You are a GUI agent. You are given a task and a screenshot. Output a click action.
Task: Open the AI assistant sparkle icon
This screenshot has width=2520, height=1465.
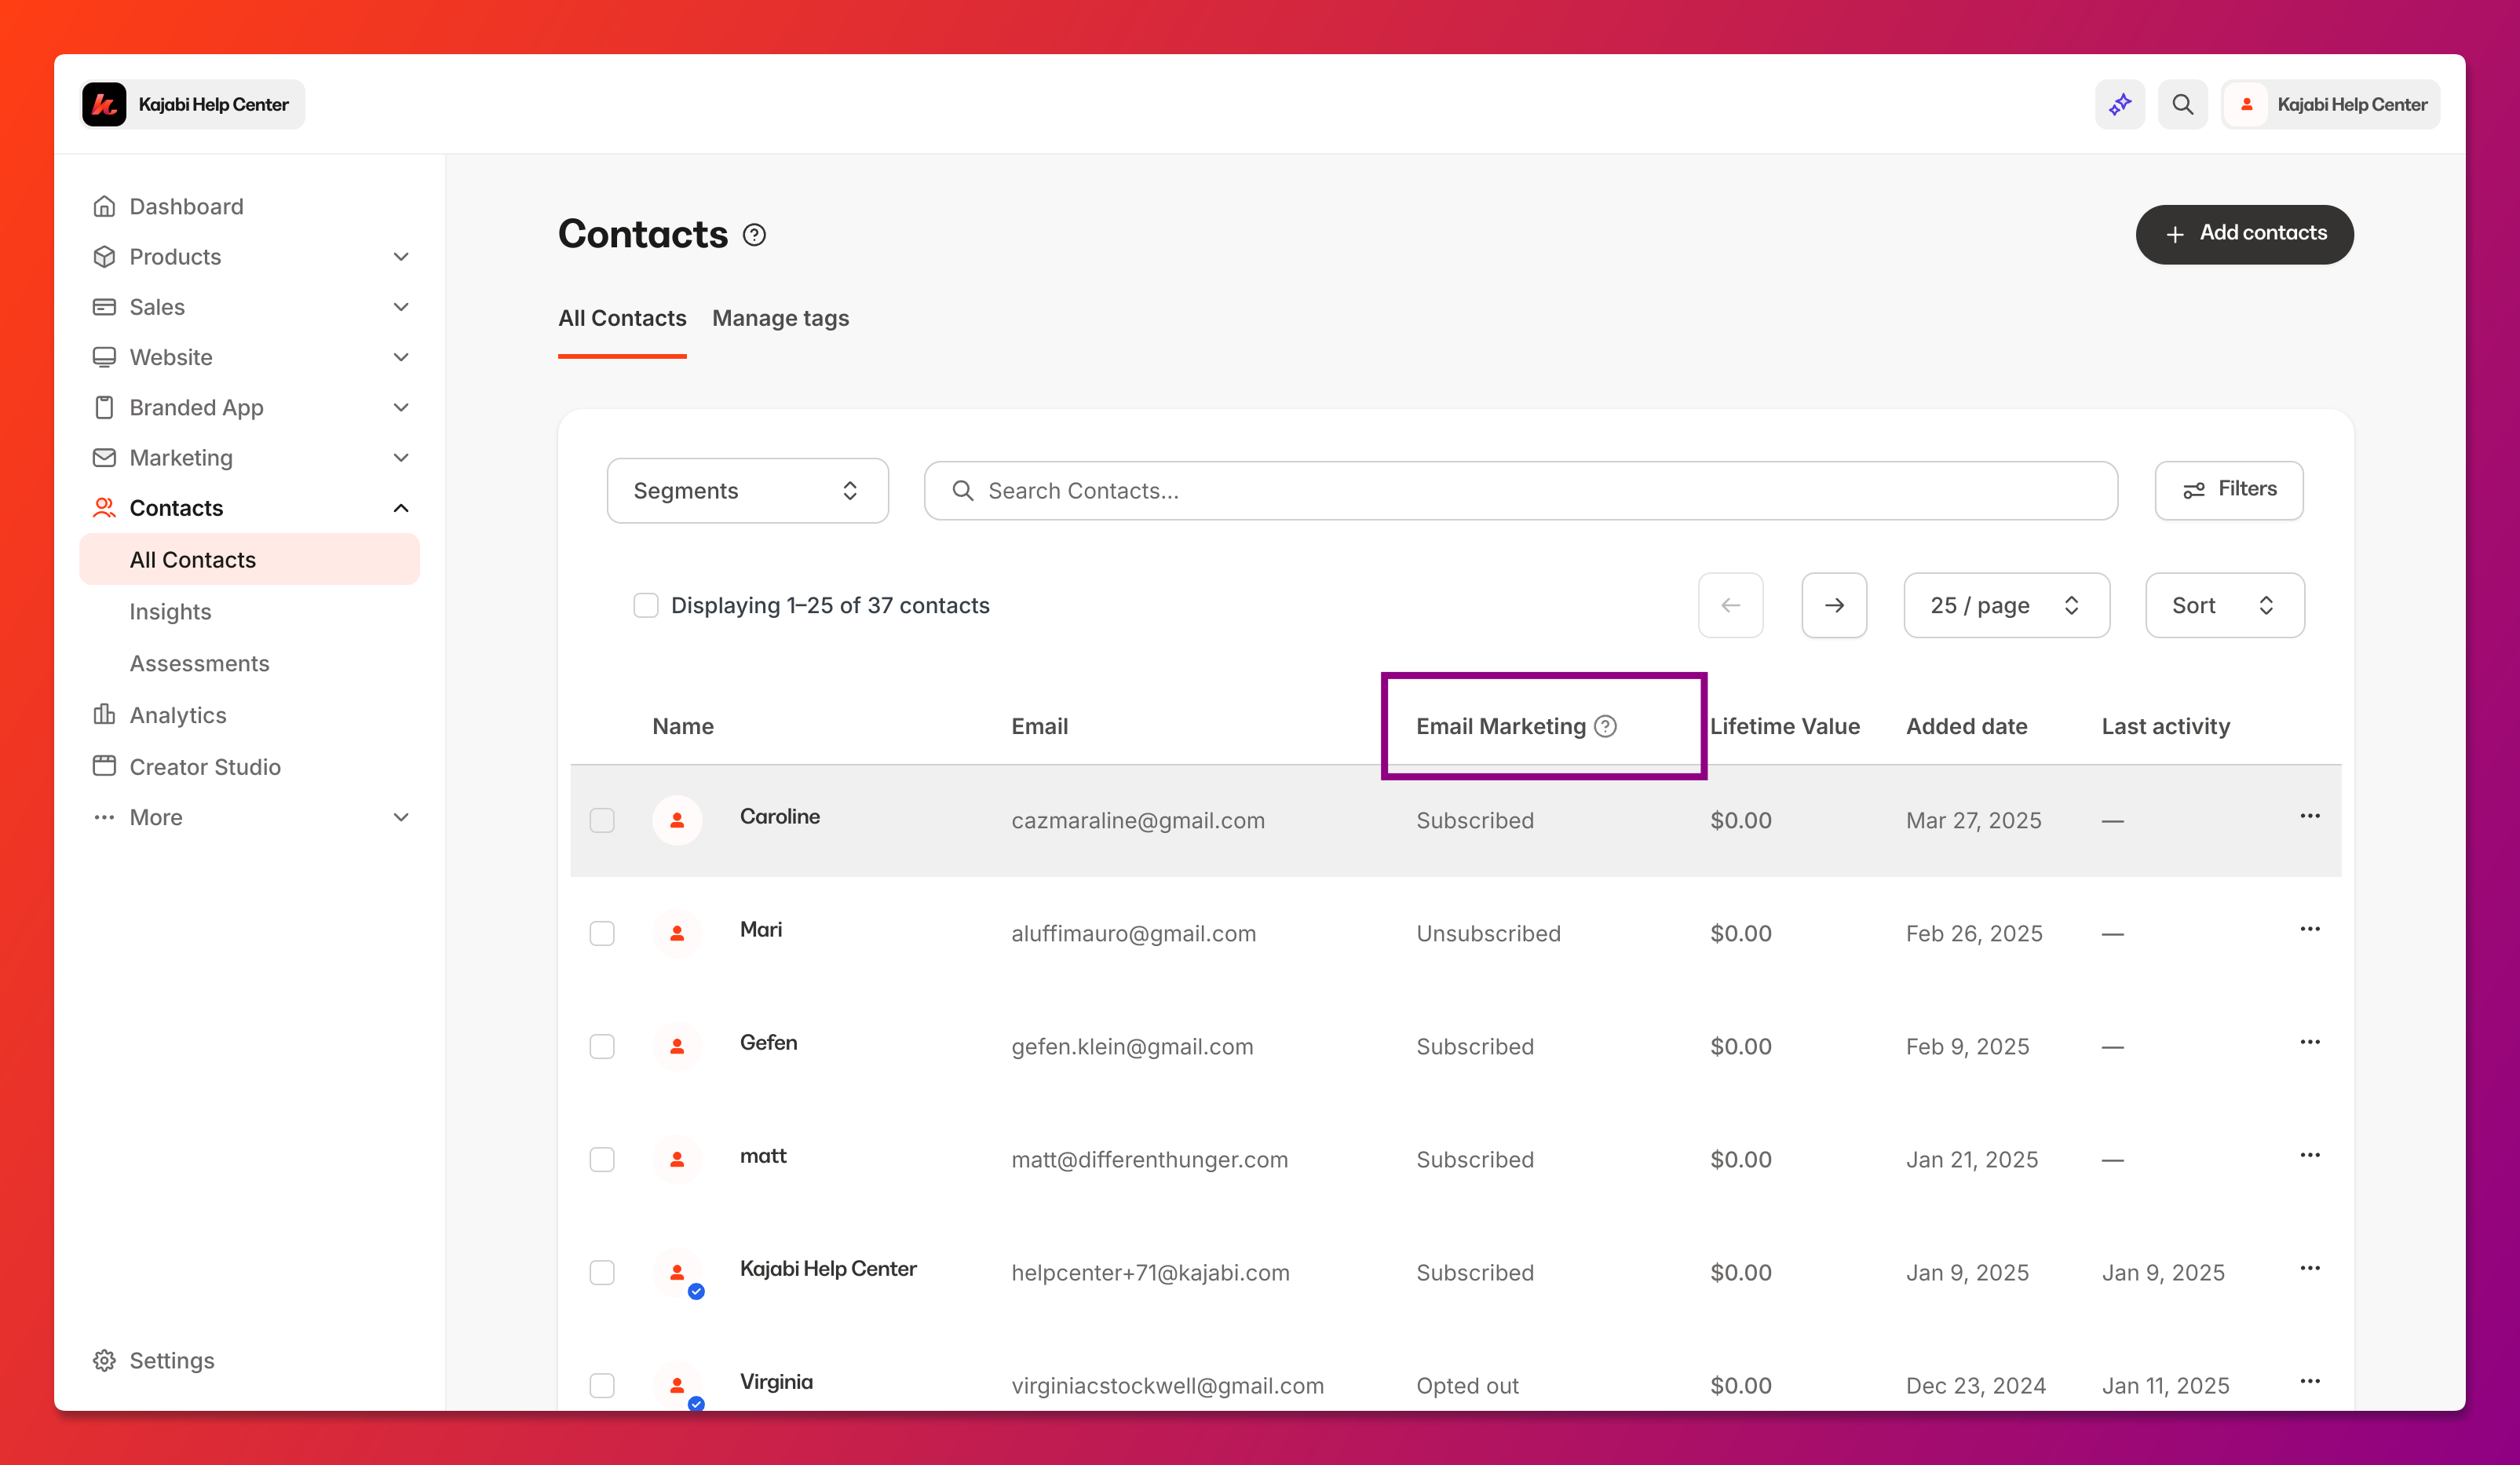click(x=2120, y=104)
